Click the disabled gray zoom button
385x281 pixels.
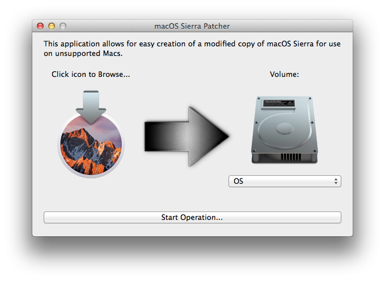click(x=63, y=26)
